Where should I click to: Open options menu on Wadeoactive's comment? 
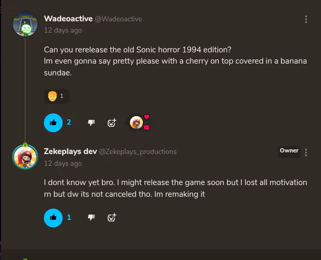(x=306, y=19)
